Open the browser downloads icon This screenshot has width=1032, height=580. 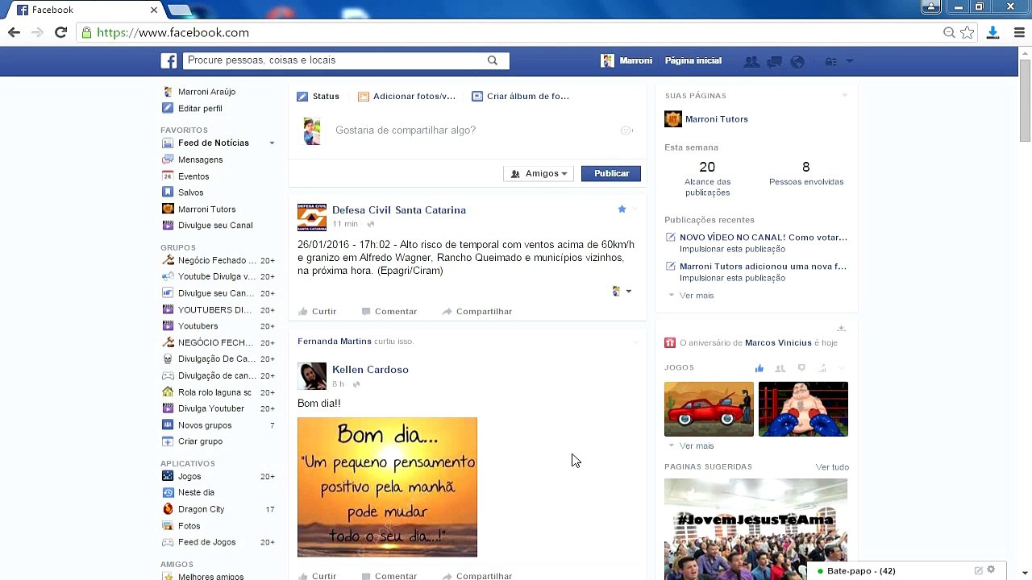pyautogui.click(x=992, y=33)
